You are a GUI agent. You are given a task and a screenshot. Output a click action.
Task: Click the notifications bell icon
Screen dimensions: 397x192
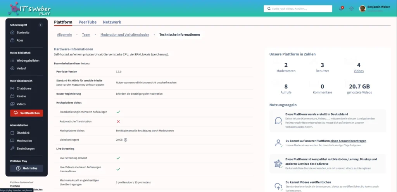(x=341, y=9)
